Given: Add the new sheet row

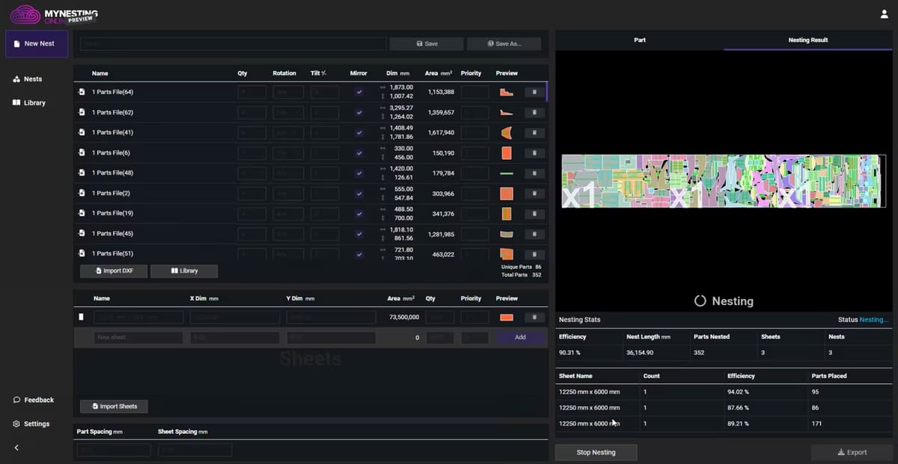Looking at the screenshot, I should tap(520, 337).
